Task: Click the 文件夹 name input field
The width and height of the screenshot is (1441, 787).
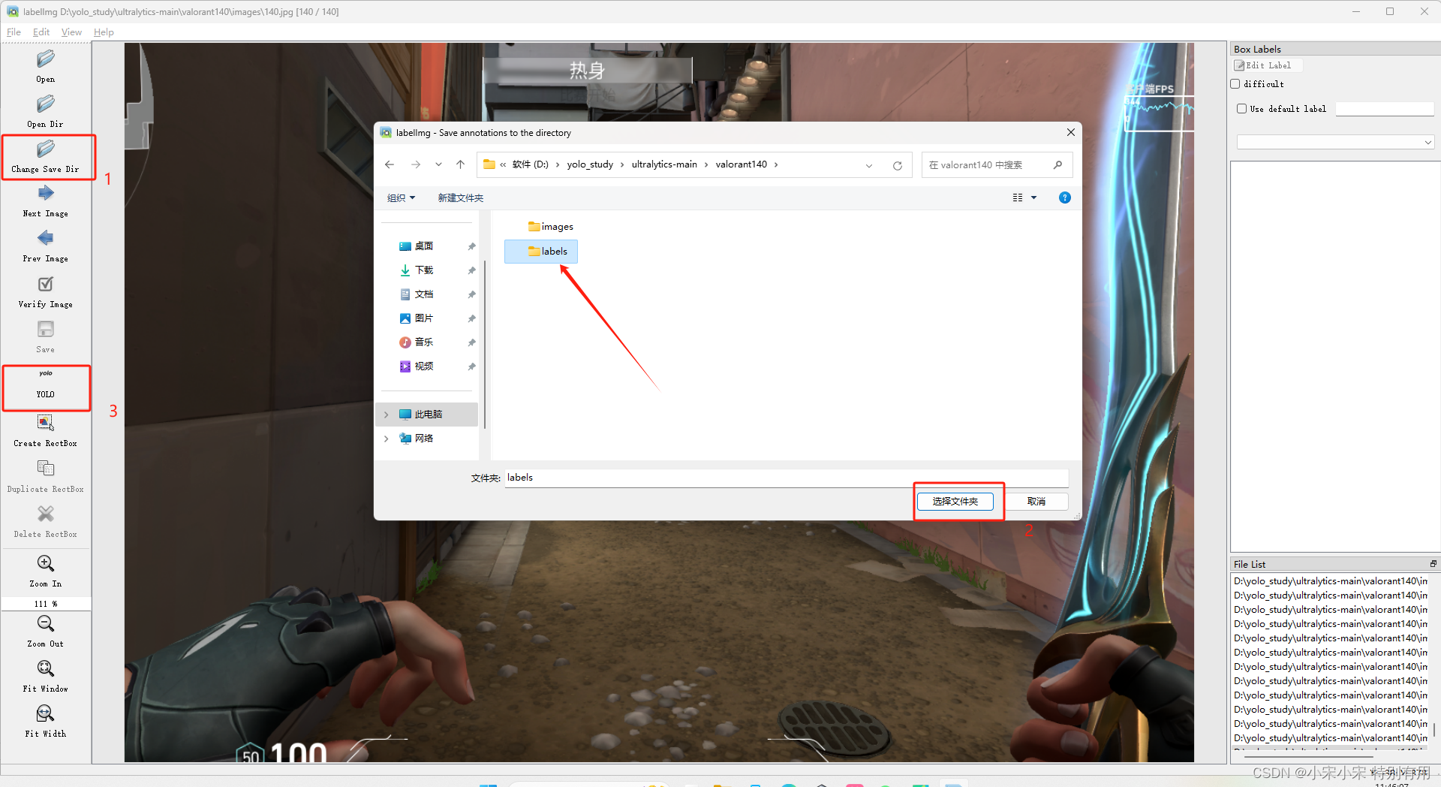Action: 787,478
